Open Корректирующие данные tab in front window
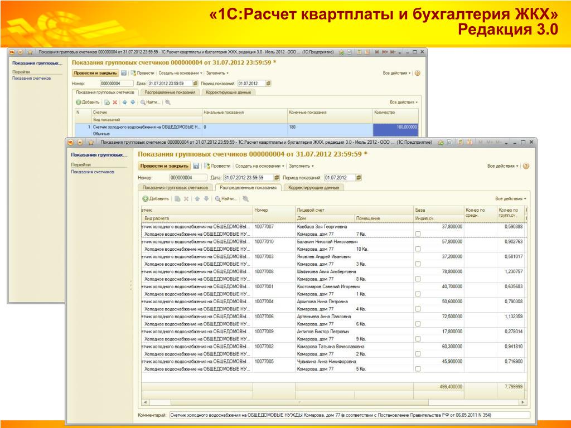Screen dimensions: 571x428 pyautogui.click(x=313, y=188)
